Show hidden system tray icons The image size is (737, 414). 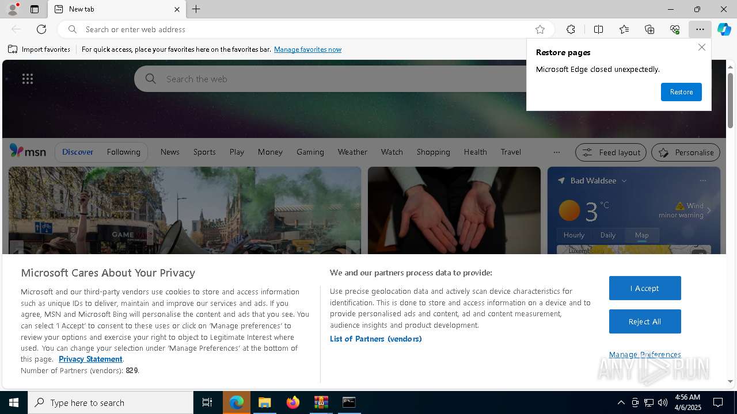[x=621, y=402]
